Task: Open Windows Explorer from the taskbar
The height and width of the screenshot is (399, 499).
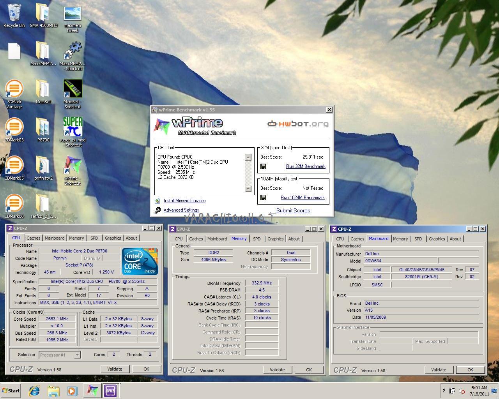Action: 53,391
